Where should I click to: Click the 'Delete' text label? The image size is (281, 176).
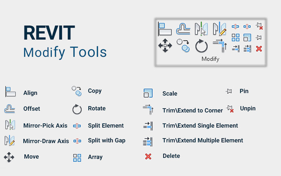tap(171, 156)
